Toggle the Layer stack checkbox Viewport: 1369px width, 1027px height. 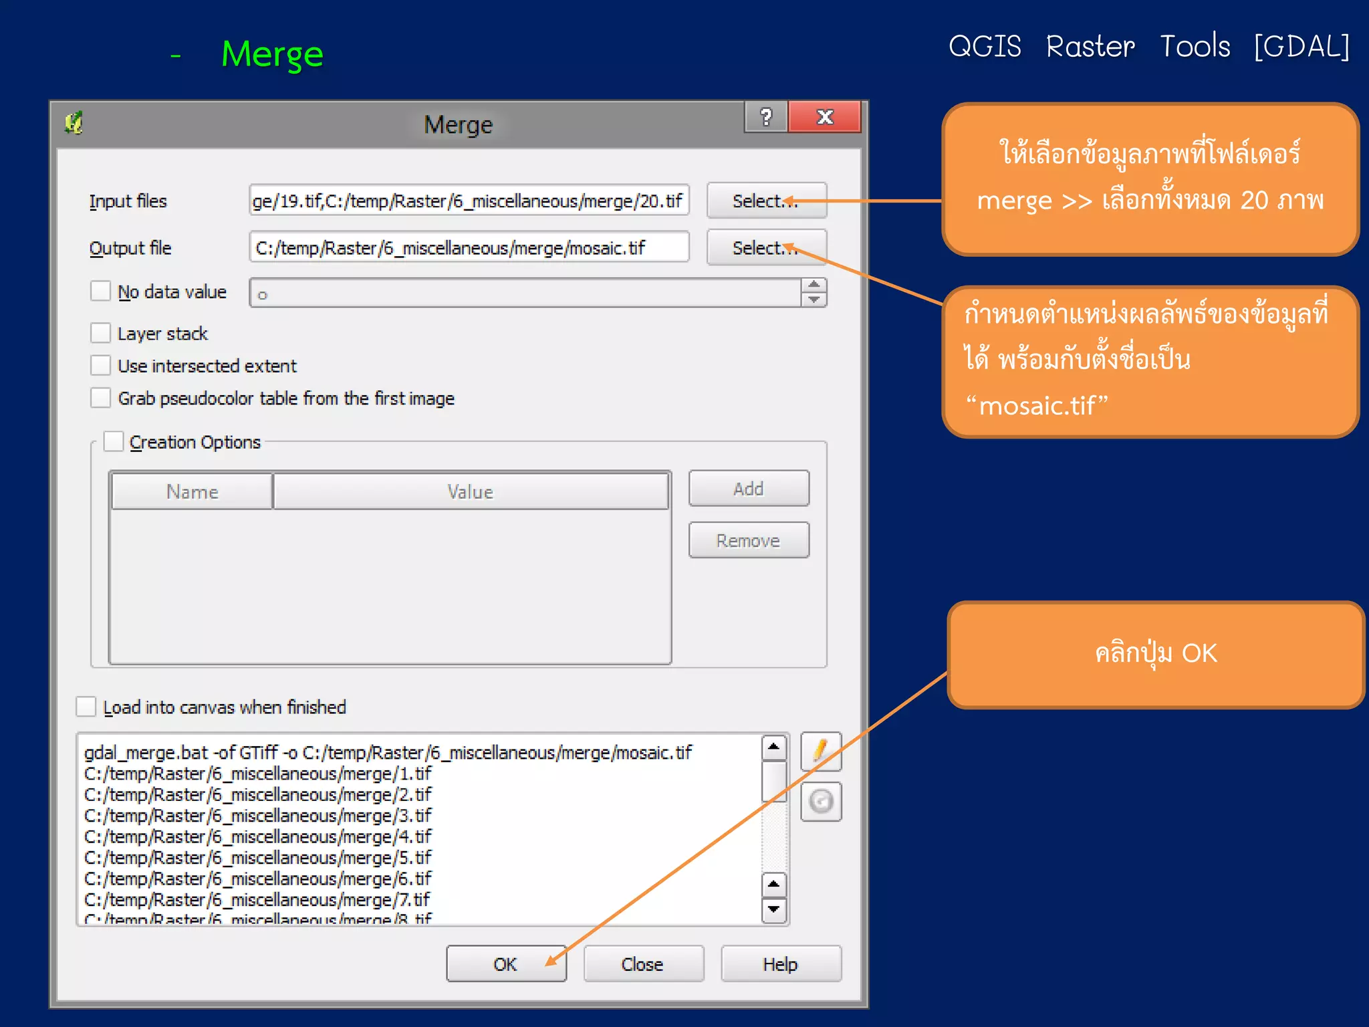[100, 332]
